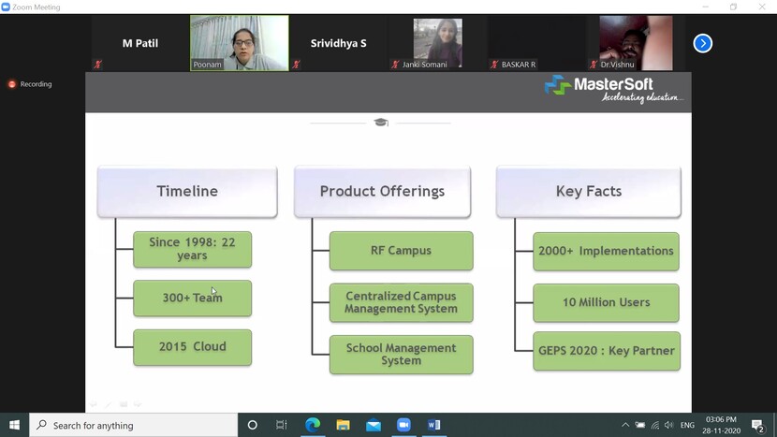
Task: Click the Cortana circle icon
Action: [x=252, y=425]
